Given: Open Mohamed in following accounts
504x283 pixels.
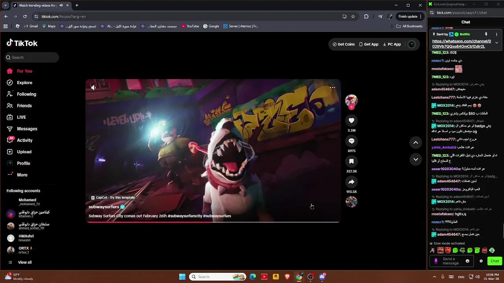Looking at the screenshot, I should pos(28,202).
